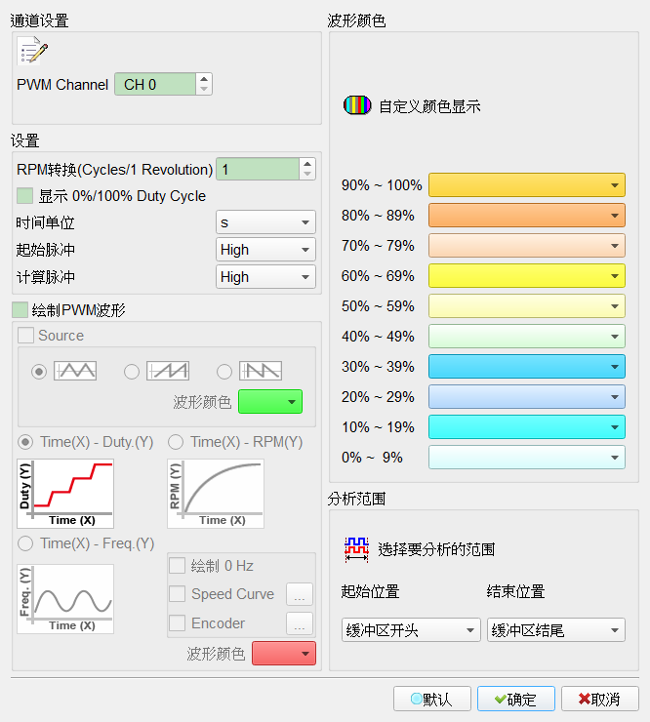Click the Freq. vs Time graph thumbnail
Image resolution: width=650 pixels, height=722 pixels.
click(x=65, y=599)
